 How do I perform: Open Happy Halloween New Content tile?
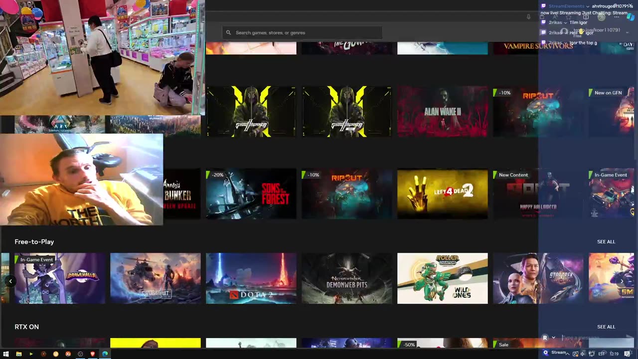(x=538, y=194)
